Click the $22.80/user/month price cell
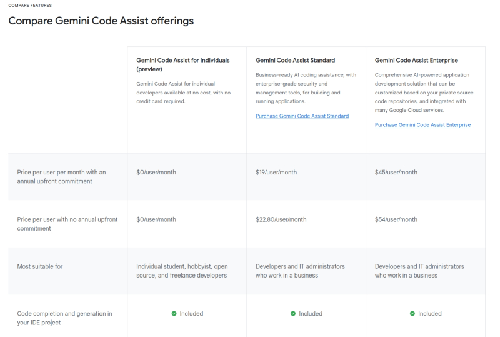Viewport: 500px width, 337px height. click(x=281, y=219)
